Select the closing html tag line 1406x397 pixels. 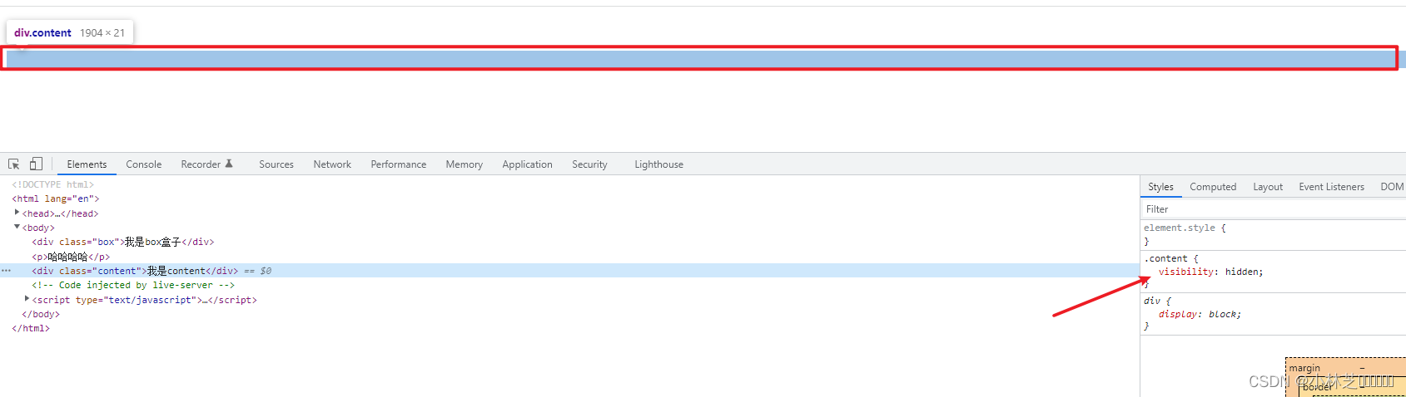point(31,328)
